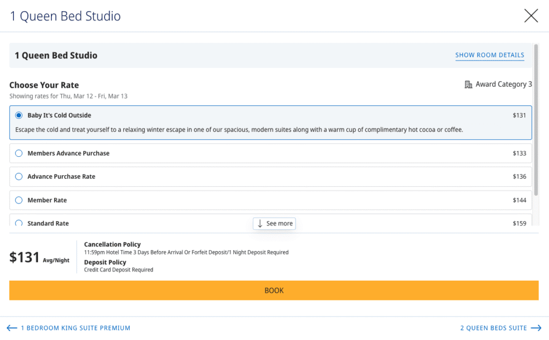Click the left arrow icon for previous room
This screenshot has height=340, width=549.
(x=12, y=328)
